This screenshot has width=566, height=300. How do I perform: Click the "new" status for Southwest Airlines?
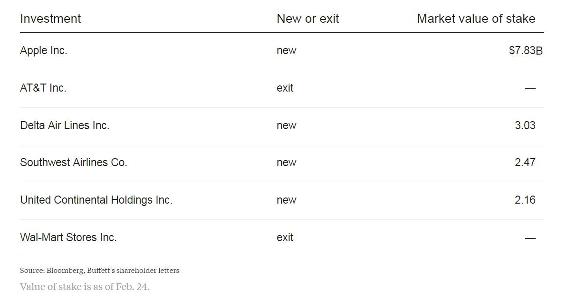pos(287,162)
